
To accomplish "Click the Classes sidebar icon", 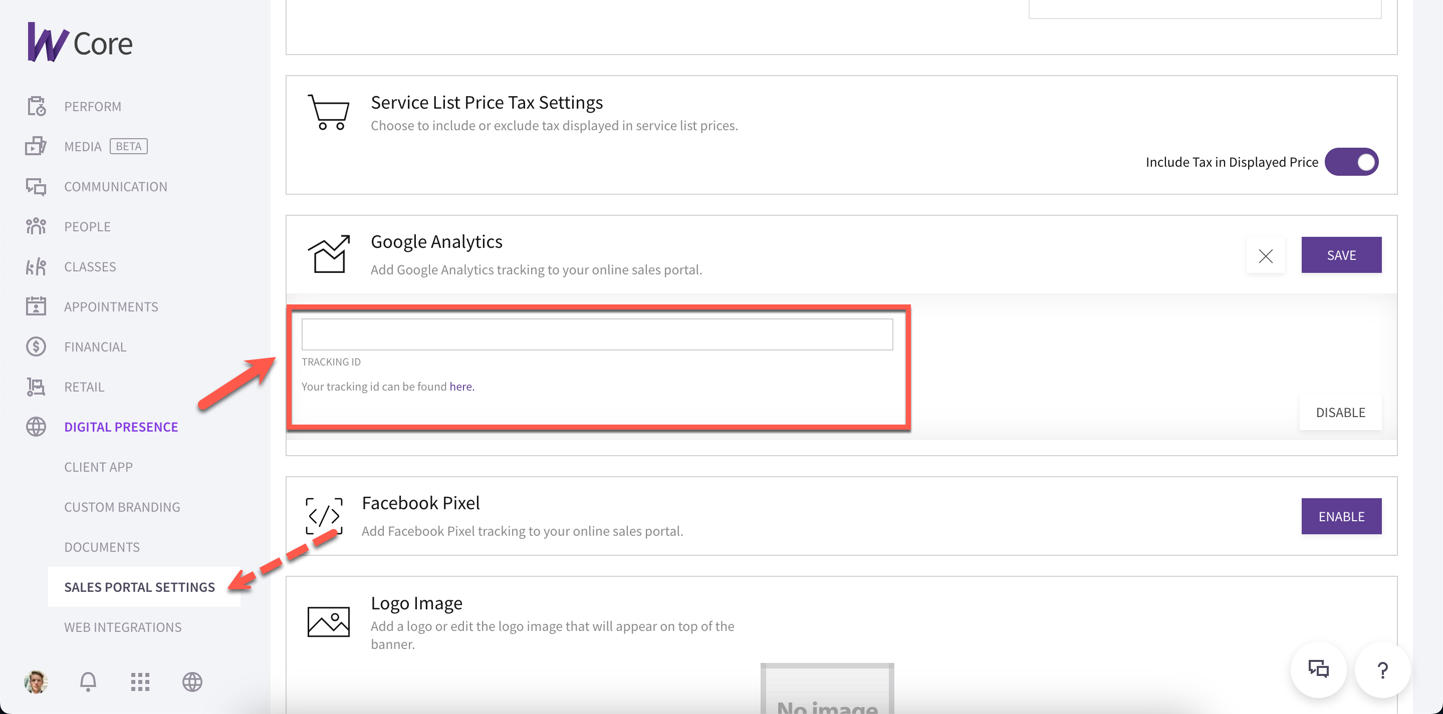I will 36,266.
